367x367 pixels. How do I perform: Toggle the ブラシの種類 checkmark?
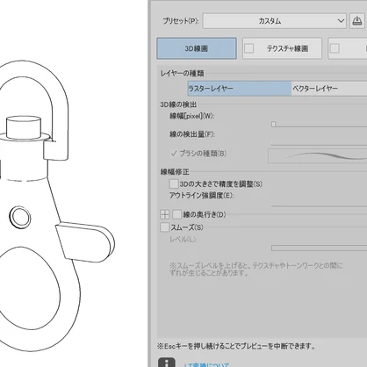(x=174, y=154)
